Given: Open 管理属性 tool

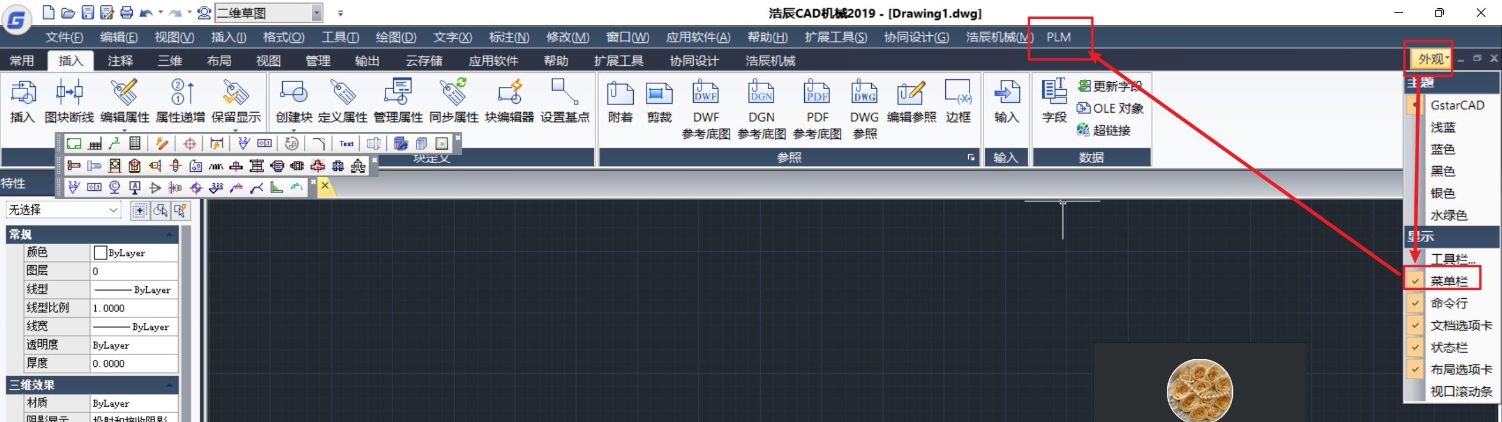Looking at the screenshot, I should 398,102.
